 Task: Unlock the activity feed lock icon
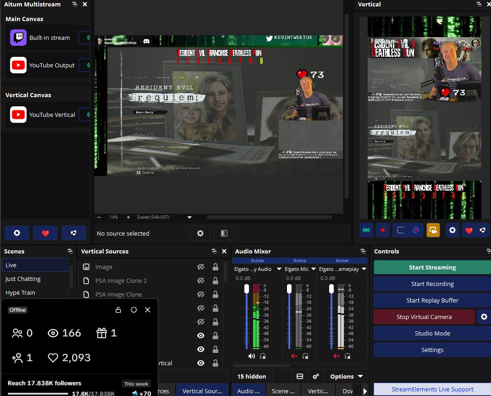(118, 310)
